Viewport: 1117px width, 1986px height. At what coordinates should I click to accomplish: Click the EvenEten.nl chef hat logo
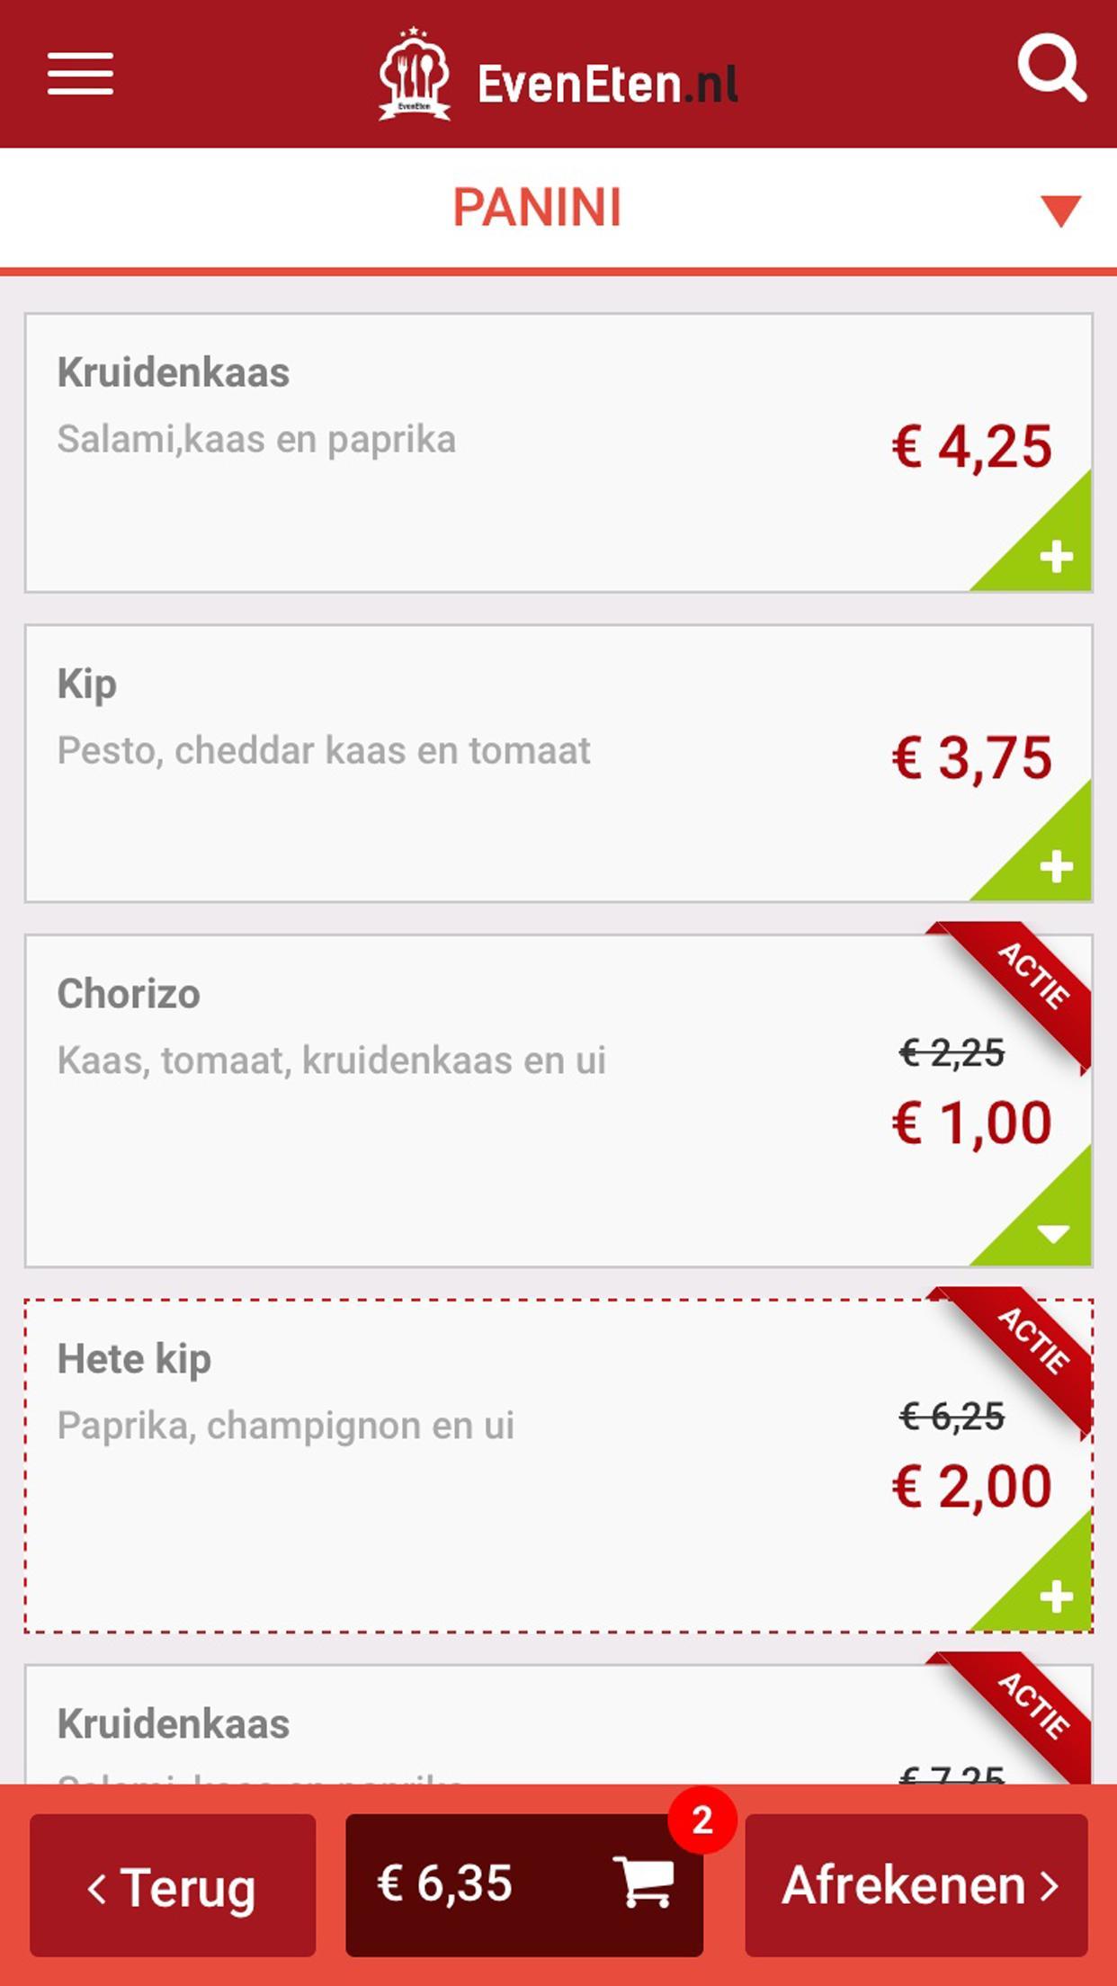414,75
